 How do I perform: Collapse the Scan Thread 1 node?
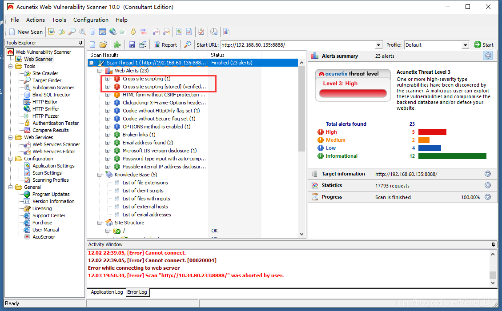coord(92,63)
